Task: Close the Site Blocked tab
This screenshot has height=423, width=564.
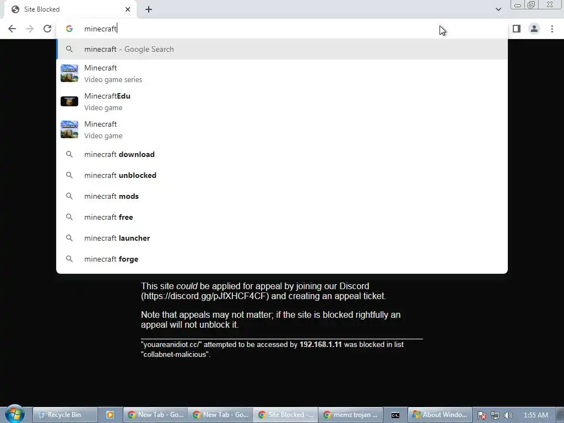Action: click(128, 9)
